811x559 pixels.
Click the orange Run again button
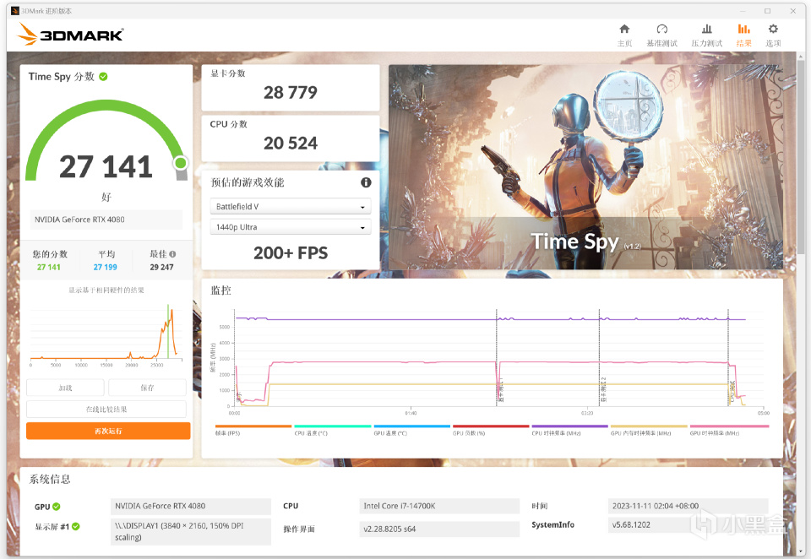tap(108, 431)
